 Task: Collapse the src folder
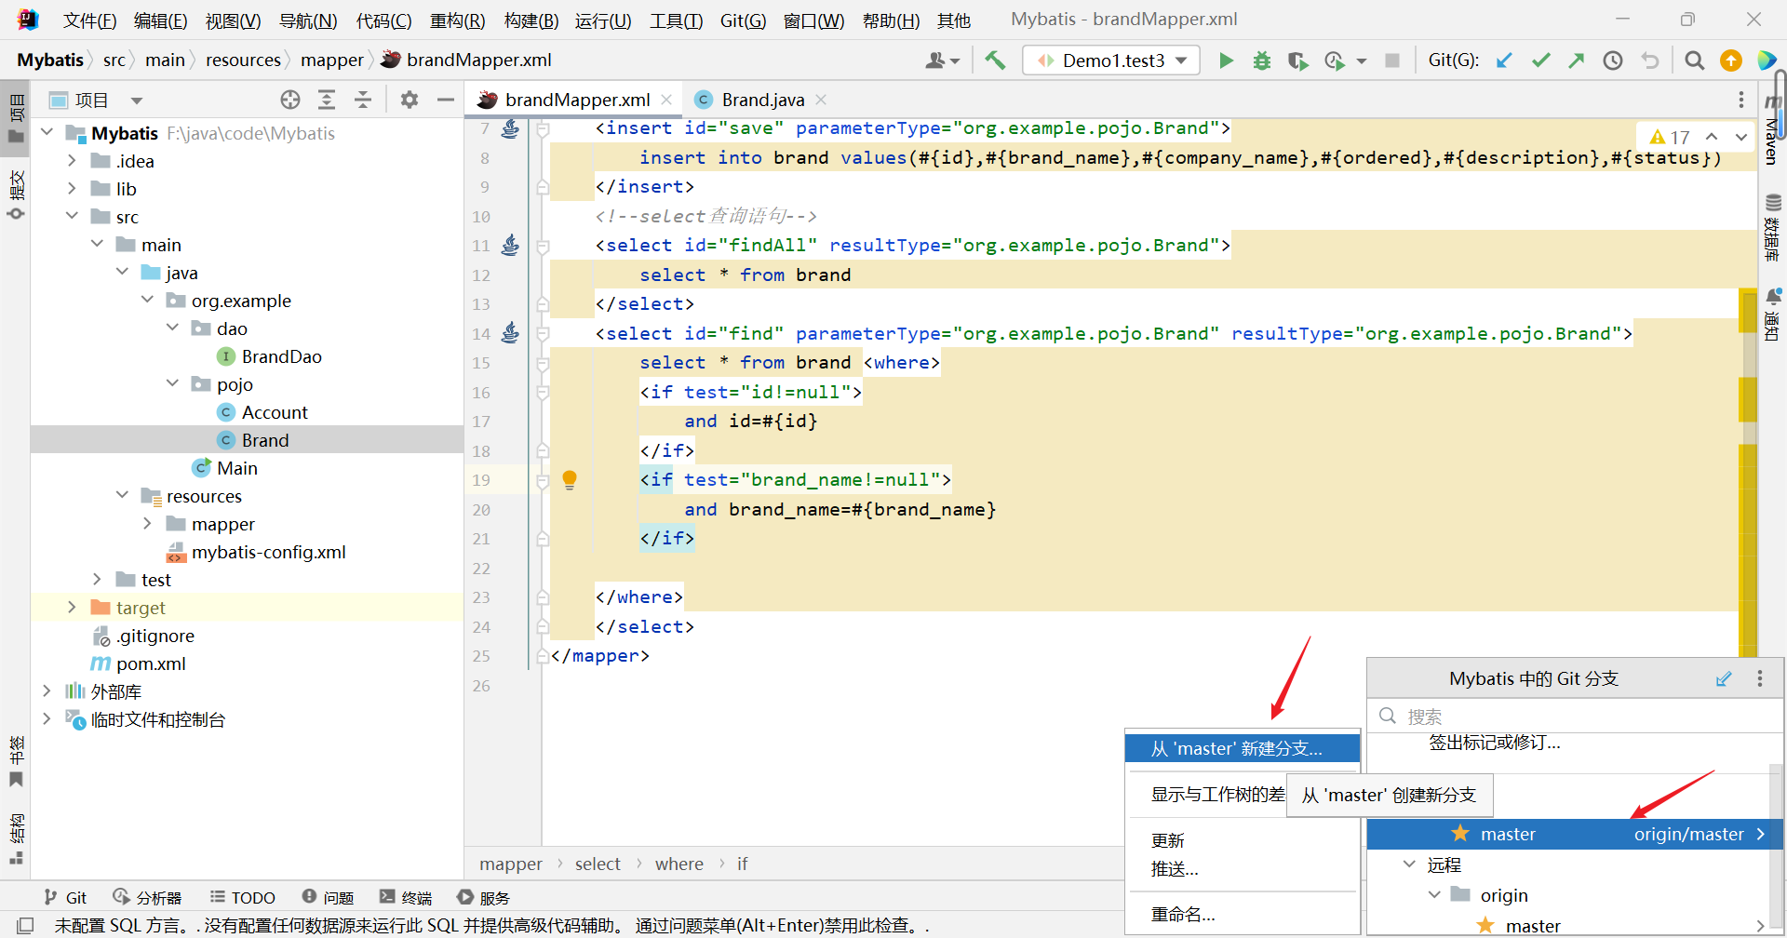click(72, 217)
